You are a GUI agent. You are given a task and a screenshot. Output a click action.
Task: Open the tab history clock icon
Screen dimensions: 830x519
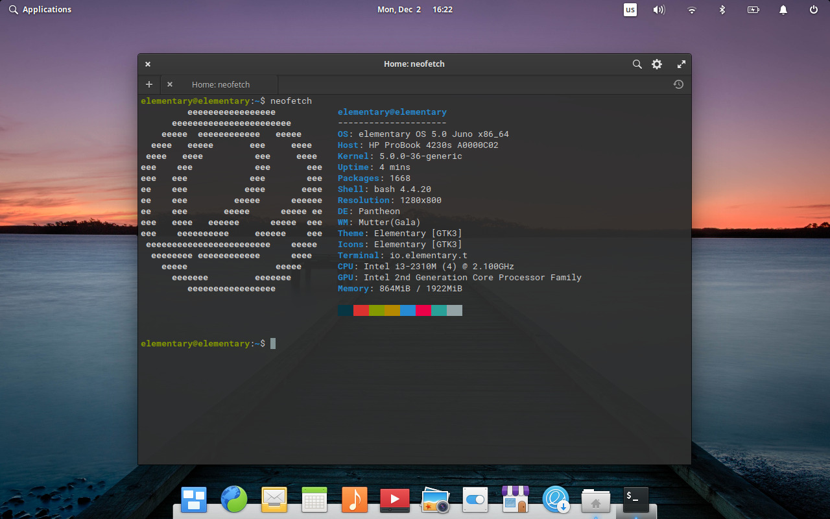pos(678,84)
